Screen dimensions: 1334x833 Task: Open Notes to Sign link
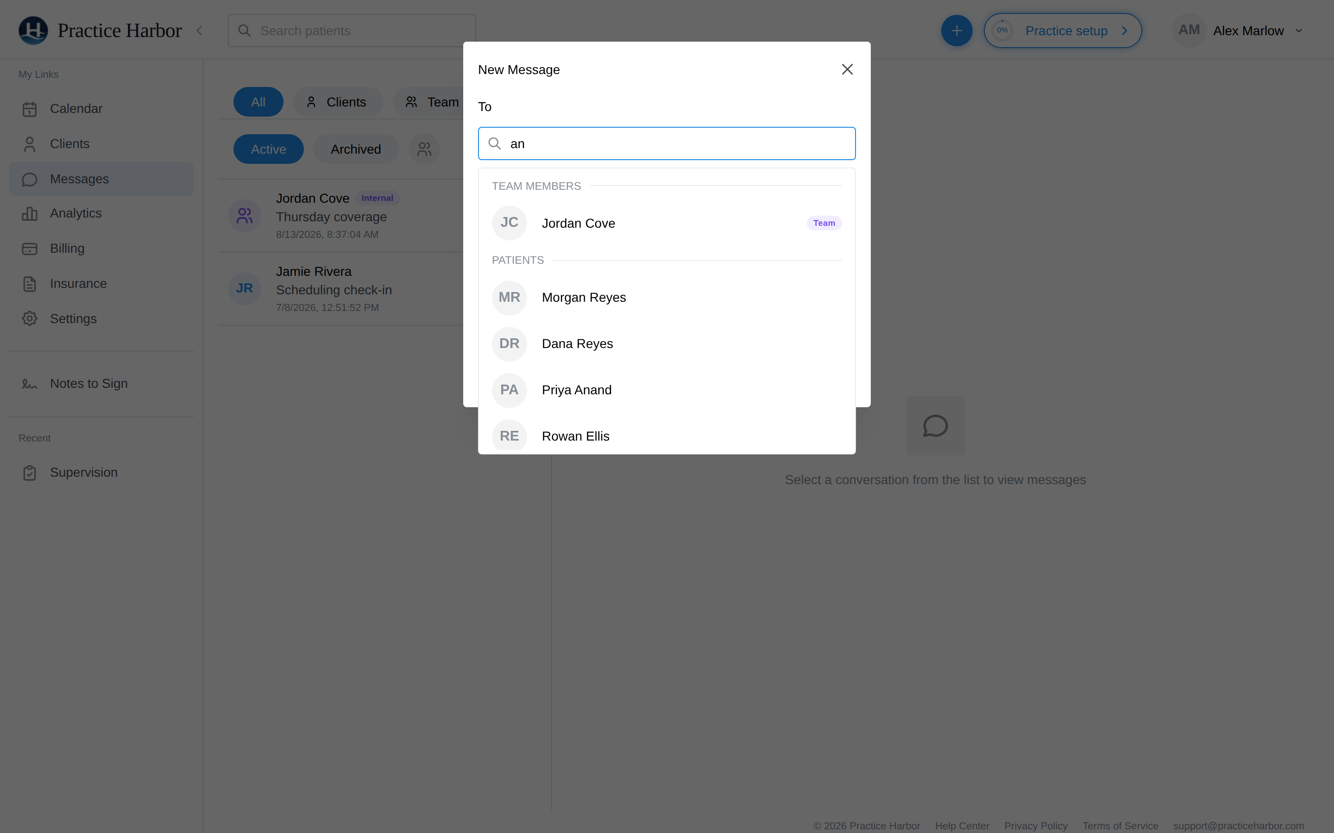coord(101,384)
